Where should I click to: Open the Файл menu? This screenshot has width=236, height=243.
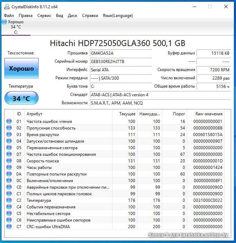point(9,16)
